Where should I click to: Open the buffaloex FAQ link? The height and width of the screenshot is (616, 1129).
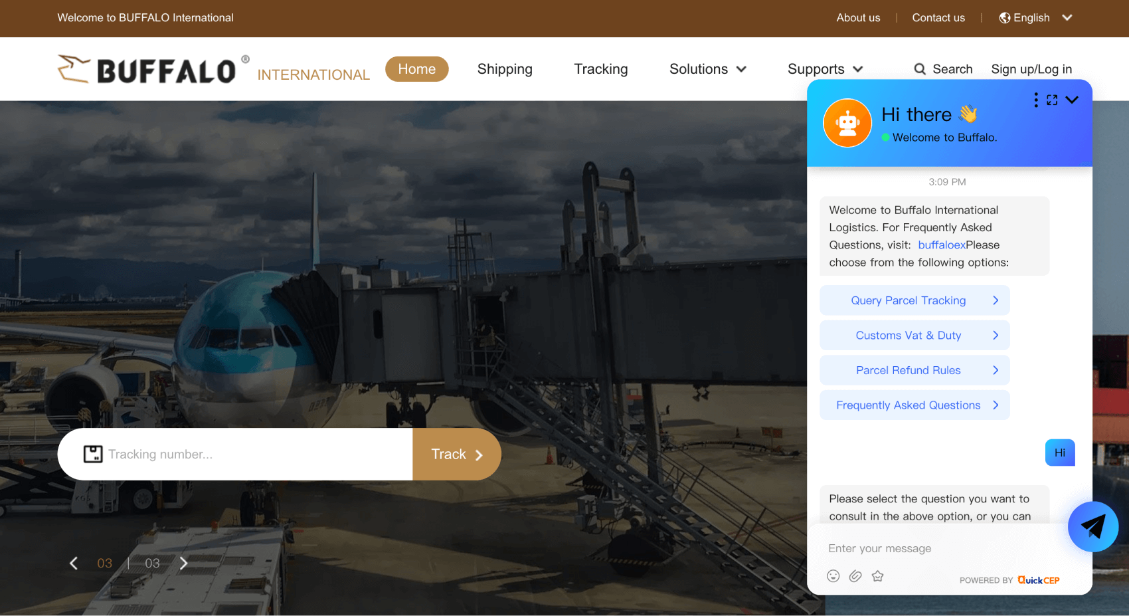(x=941, y=245)
